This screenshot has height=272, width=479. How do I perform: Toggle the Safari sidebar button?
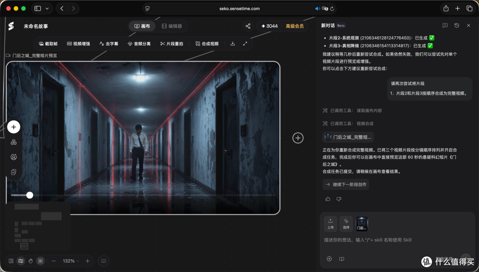[x=38, y=8]
